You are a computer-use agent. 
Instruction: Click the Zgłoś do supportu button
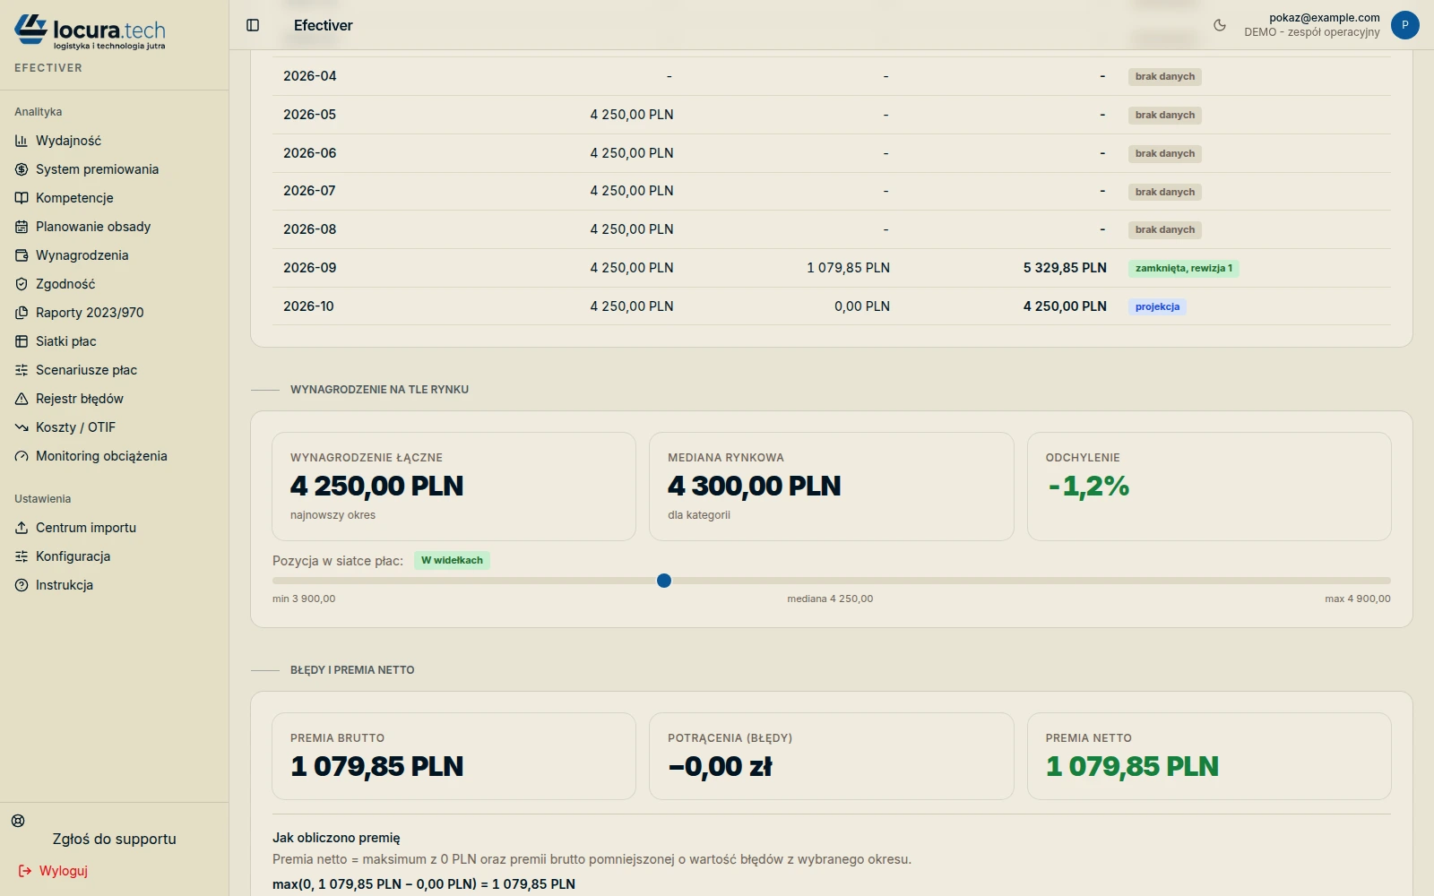(114, 839)
